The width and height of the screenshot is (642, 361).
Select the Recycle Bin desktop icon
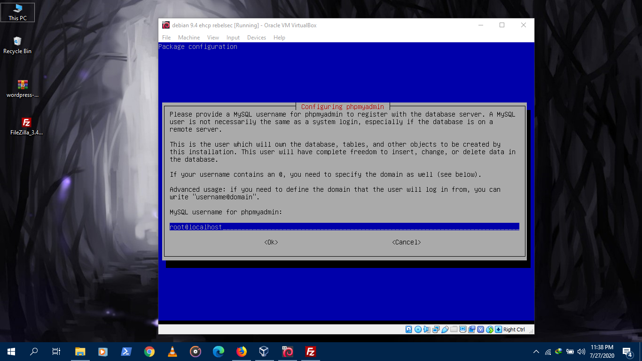17,45
